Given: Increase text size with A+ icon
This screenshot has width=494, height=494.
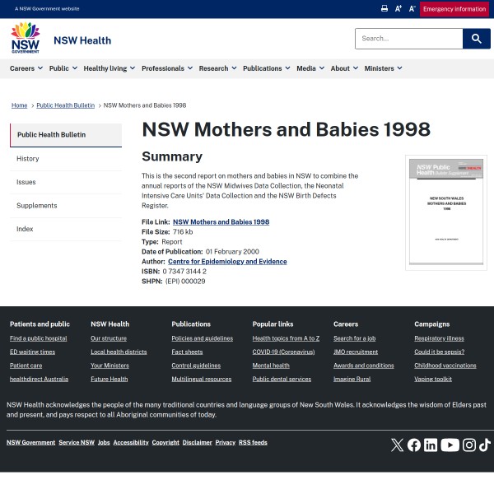Looking at the screenshot, I should 398,8.
